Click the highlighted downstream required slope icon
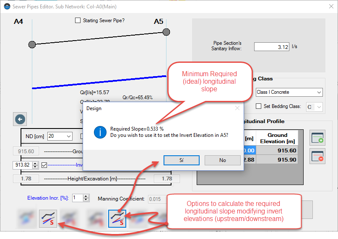Viewport: 338px width, 239px height. [117, 218]
